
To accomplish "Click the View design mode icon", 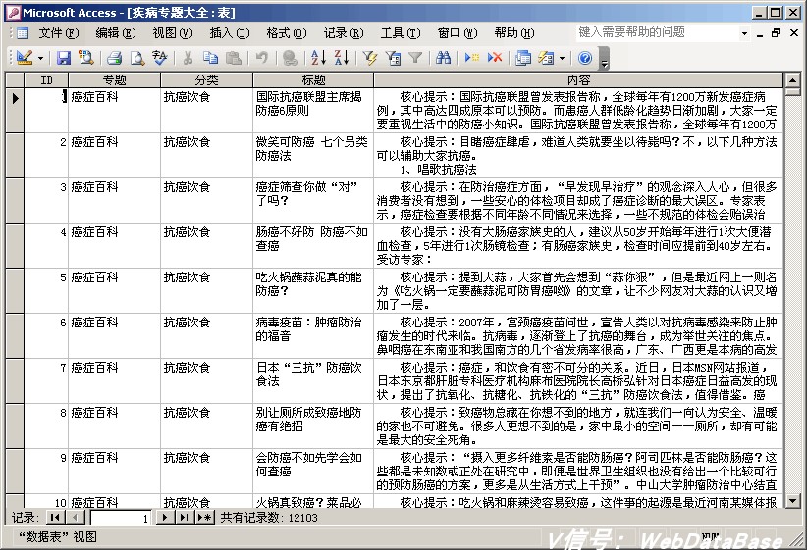I will [x=25, y=58].
